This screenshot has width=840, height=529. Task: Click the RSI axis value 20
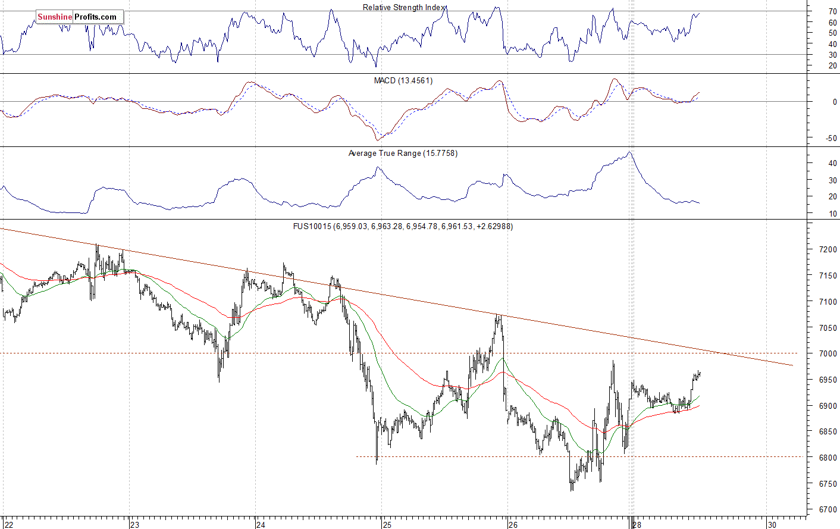pyautogui.click(x=832, y=66)
